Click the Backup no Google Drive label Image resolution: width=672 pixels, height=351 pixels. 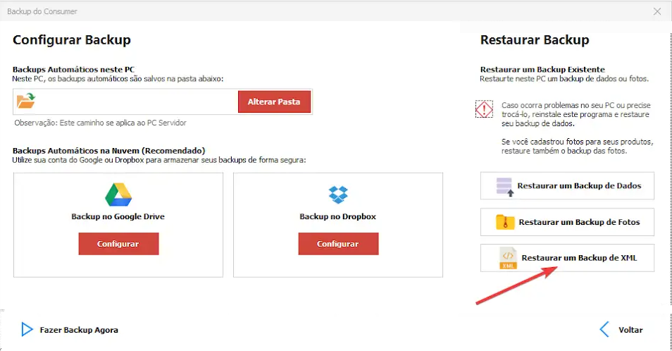118,216
